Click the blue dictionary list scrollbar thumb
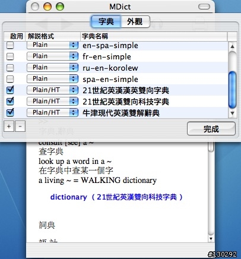Screen dimensions: 241x259 (232, 90)
